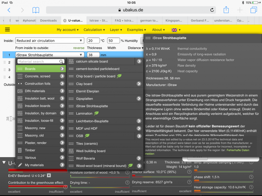
Task: Open help for moisture content of wood
Action: [127, 172]
